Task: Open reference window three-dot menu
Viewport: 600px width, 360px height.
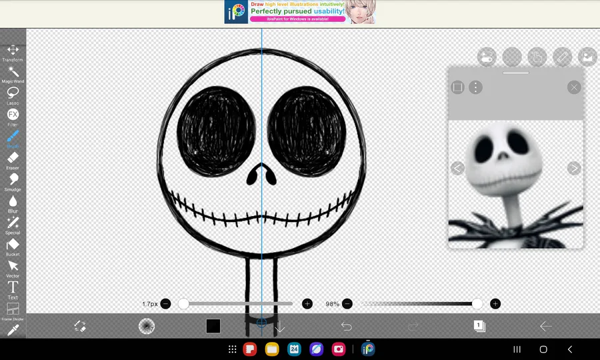Action: [475, 87]
